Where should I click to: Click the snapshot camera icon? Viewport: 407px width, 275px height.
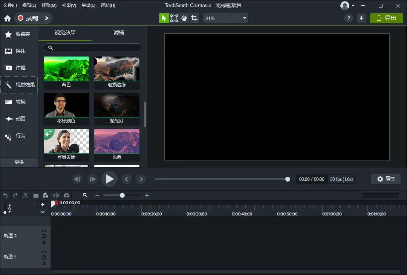[x=66, y=195]
